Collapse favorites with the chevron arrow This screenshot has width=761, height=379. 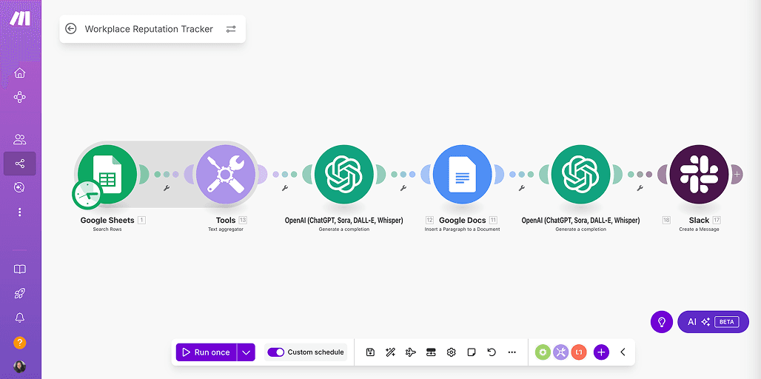pyautogui.click(x=623, y=352)
